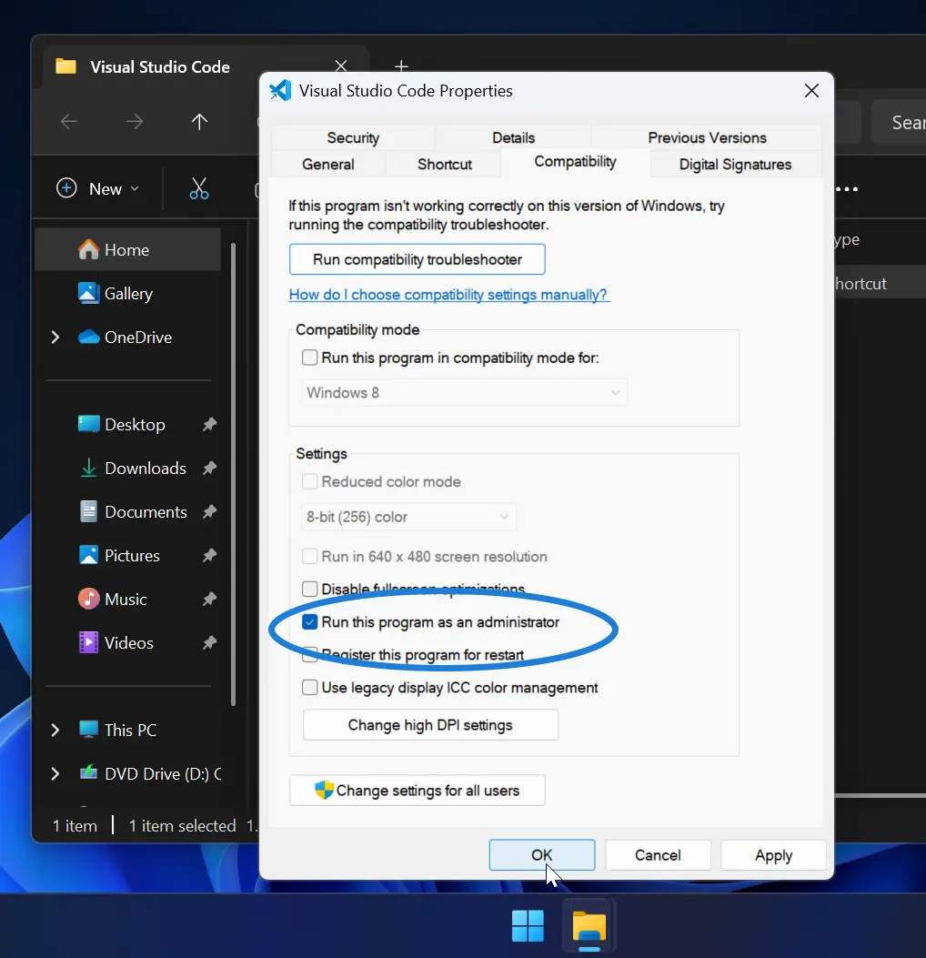The height and width of the screenshot is (958, 926).
Task: Click the Explorer sidebar vertical scrollbar
Action: tap(233, 474)
